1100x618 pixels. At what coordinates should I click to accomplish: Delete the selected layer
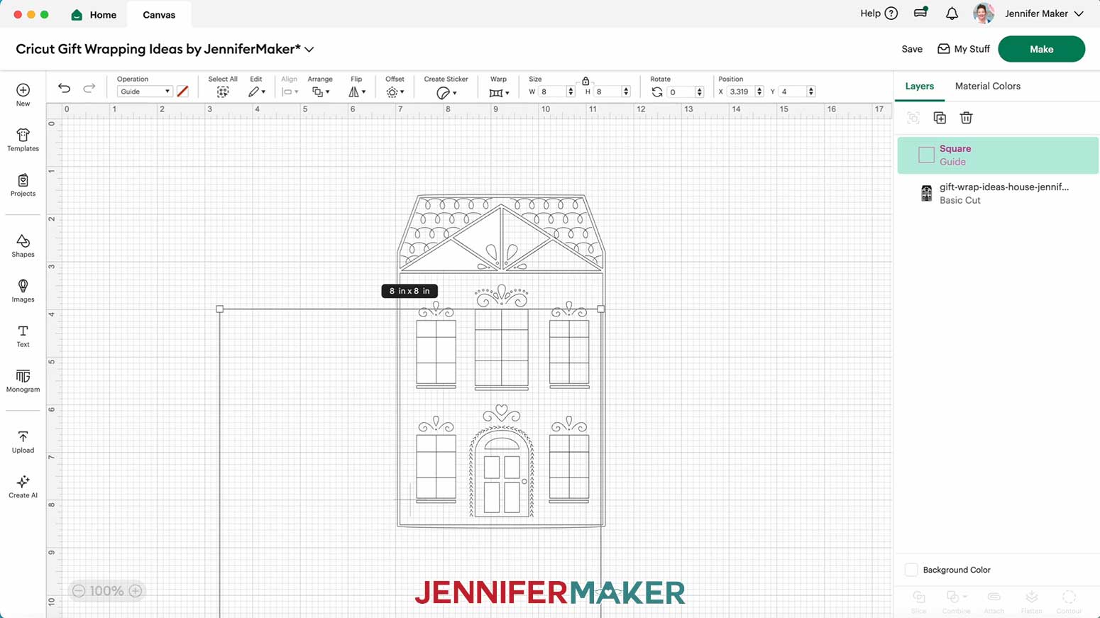(x=966, y=118)
